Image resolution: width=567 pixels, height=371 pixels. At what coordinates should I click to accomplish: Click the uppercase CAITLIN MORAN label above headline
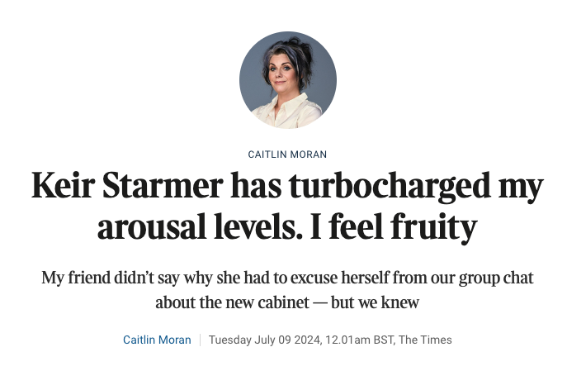pyautogui.click(x=287, y=155)
